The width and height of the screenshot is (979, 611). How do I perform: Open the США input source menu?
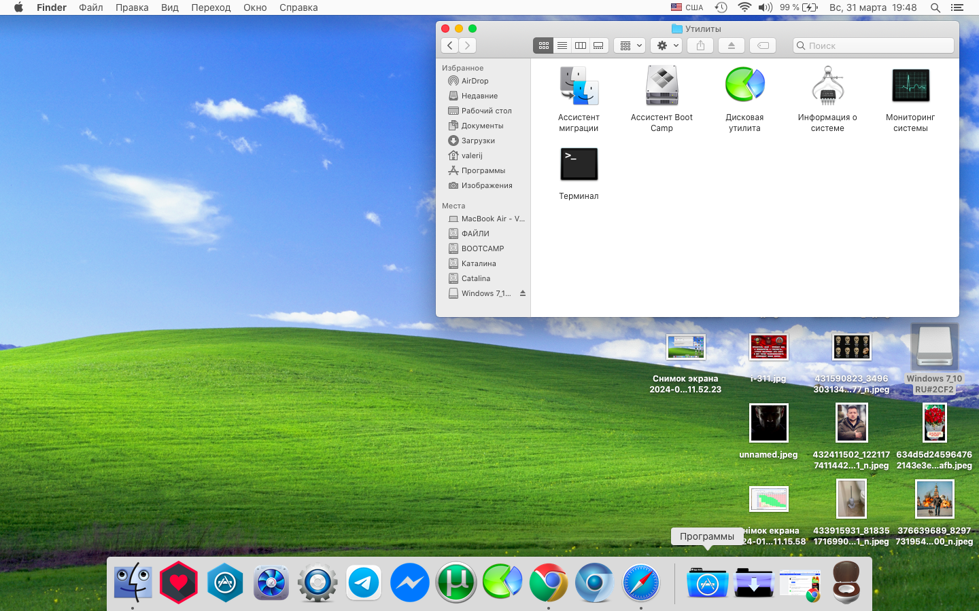(x=687, y=7)
